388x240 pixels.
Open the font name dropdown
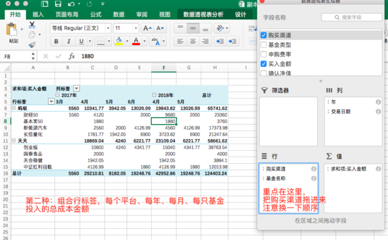tap(108, 28)
